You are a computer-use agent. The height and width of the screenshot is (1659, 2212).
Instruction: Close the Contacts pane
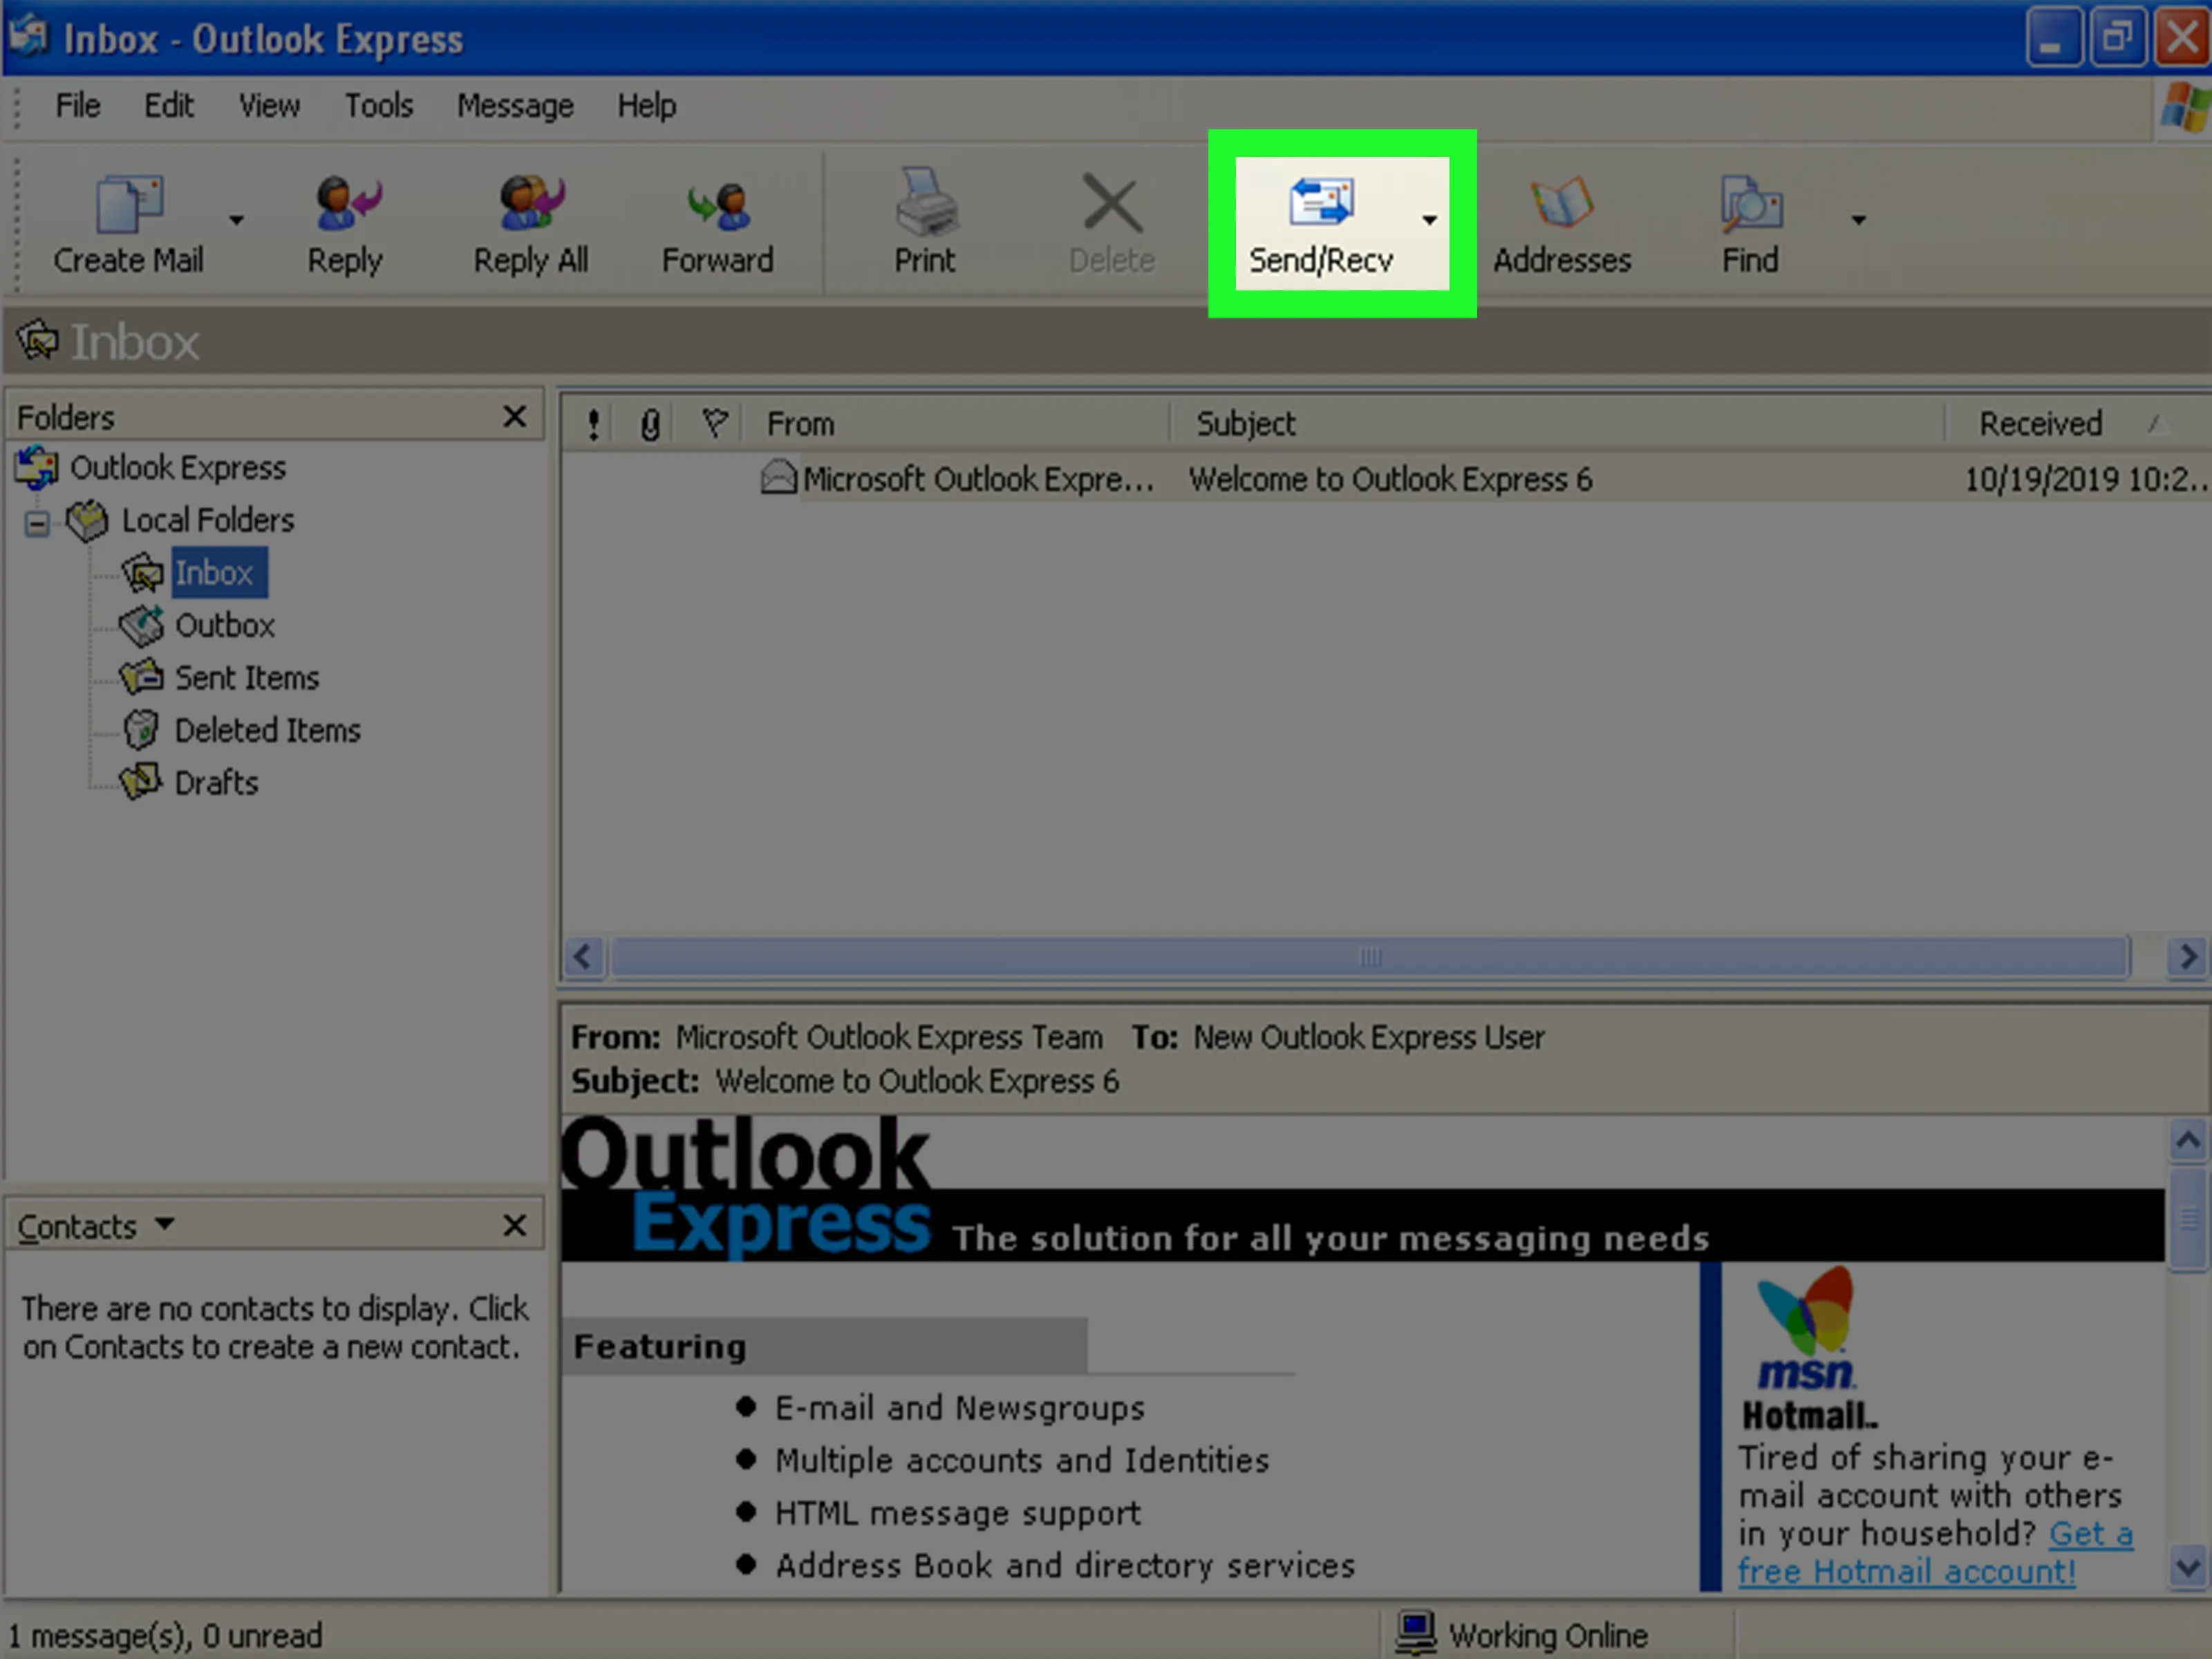(x=514, y=1225)
